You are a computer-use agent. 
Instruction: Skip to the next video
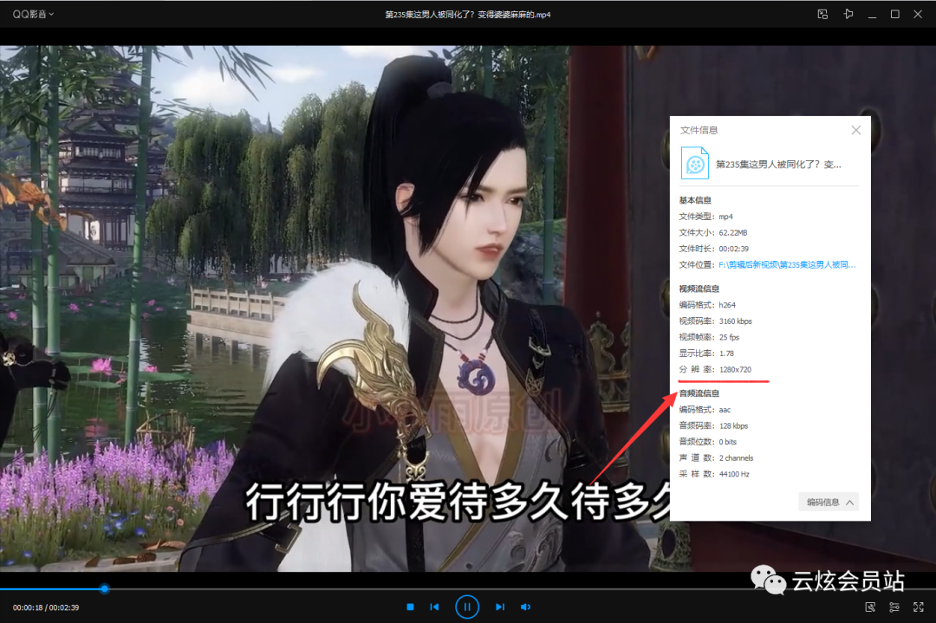point(500,607)
